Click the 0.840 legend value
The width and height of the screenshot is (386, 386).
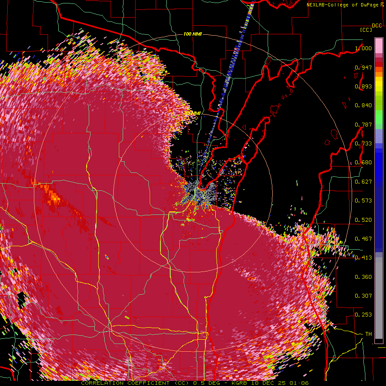point(363,106)
